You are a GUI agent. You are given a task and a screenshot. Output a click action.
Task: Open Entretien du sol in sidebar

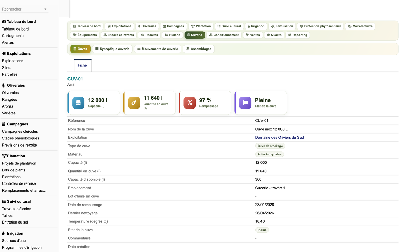tap(15, 222)
